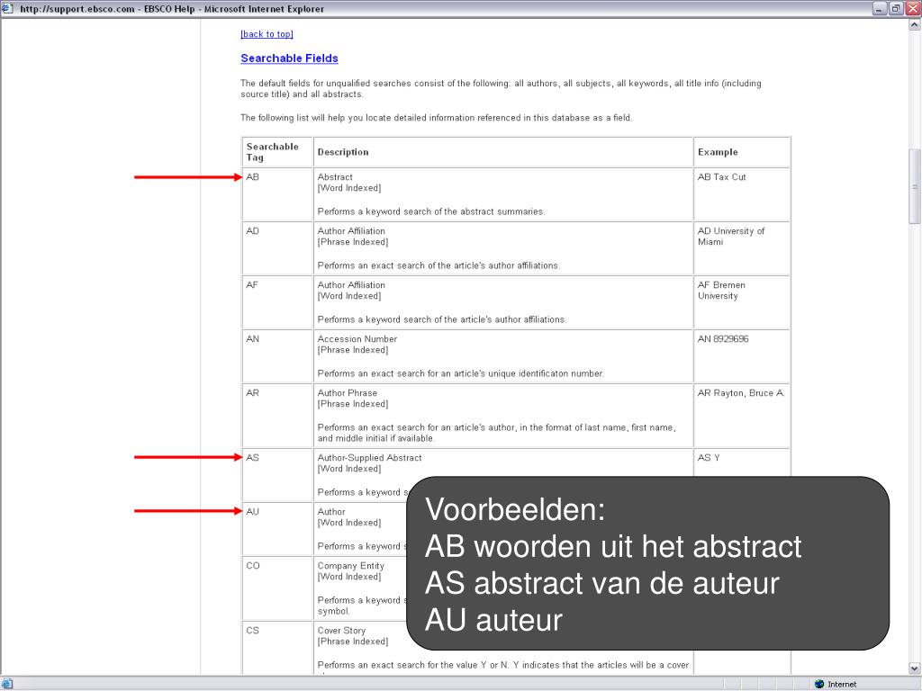Close the EBSCO Help window

click(913, 8)
